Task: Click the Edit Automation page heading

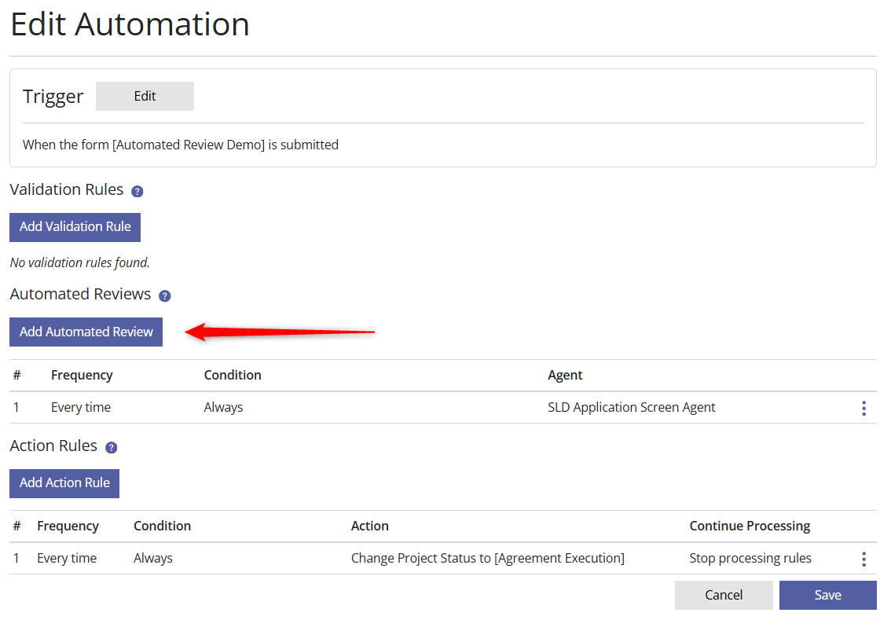Action: [x=130, y=24]
